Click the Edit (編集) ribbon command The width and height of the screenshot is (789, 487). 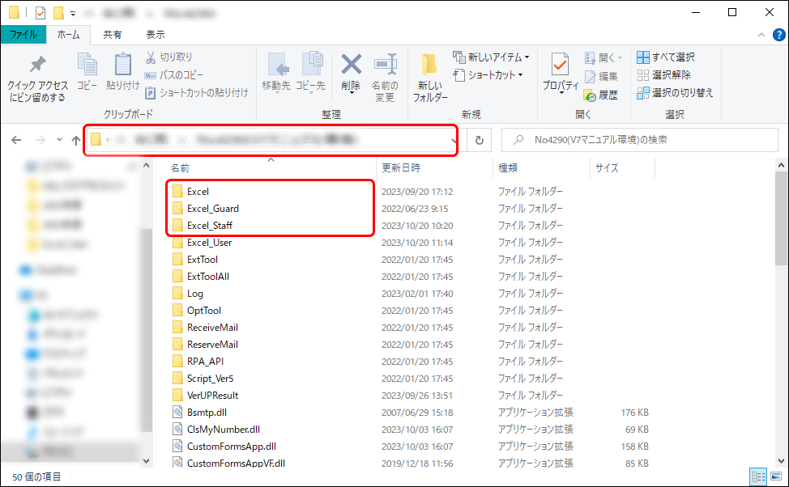[601, 76]
